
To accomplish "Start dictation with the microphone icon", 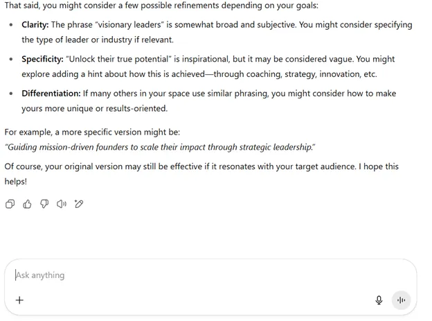I will point(379,300).
